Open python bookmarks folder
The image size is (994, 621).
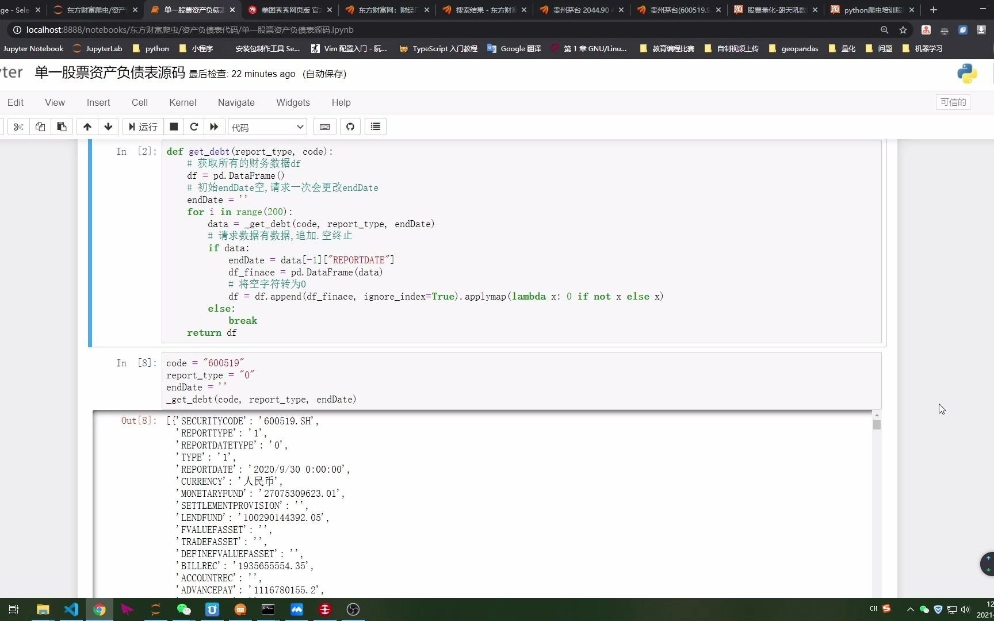click(x=151, y=48)
